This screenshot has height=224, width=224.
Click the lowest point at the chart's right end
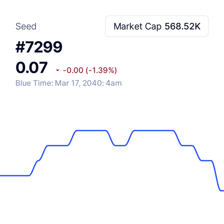coord(222,190)
